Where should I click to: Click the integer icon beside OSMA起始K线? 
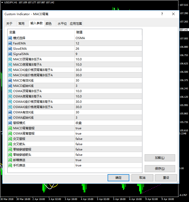10,118
